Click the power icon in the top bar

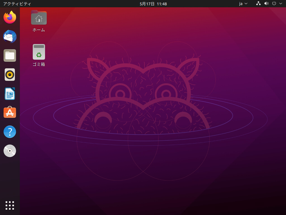pyautogui.click(x=274, y=3)
